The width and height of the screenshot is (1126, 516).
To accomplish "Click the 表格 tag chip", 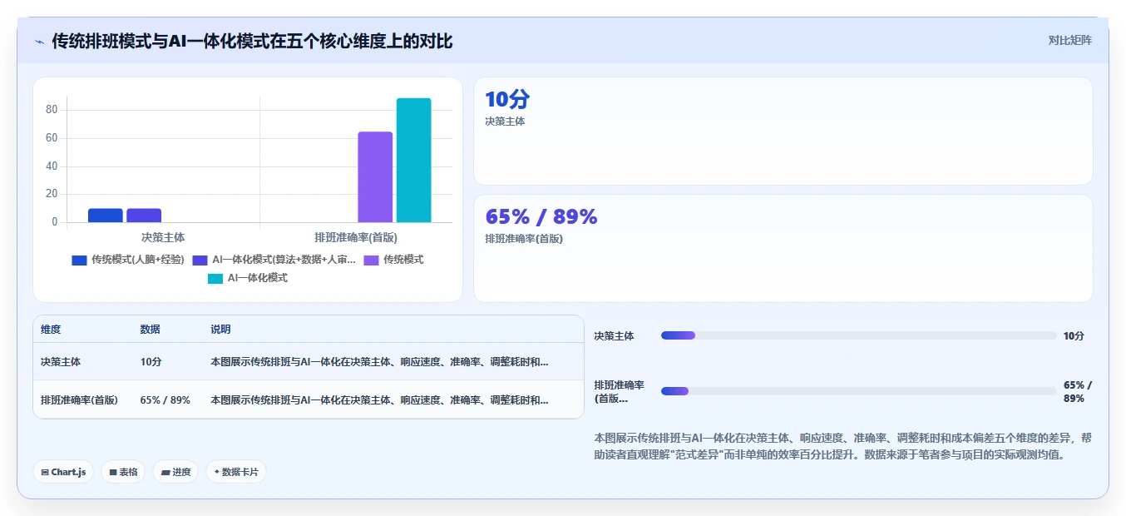I will pyautogui.click(x=123, y=472).
